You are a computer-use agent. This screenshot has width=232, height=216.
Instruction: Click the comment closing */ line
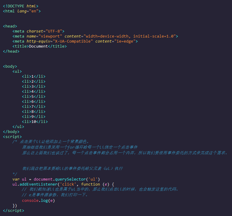15,174
